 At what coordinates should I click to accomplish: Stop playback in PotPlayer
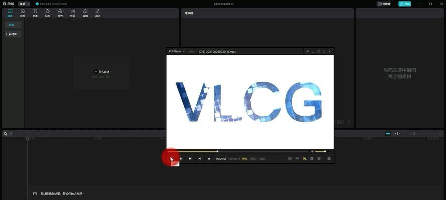tap(180, 159)
